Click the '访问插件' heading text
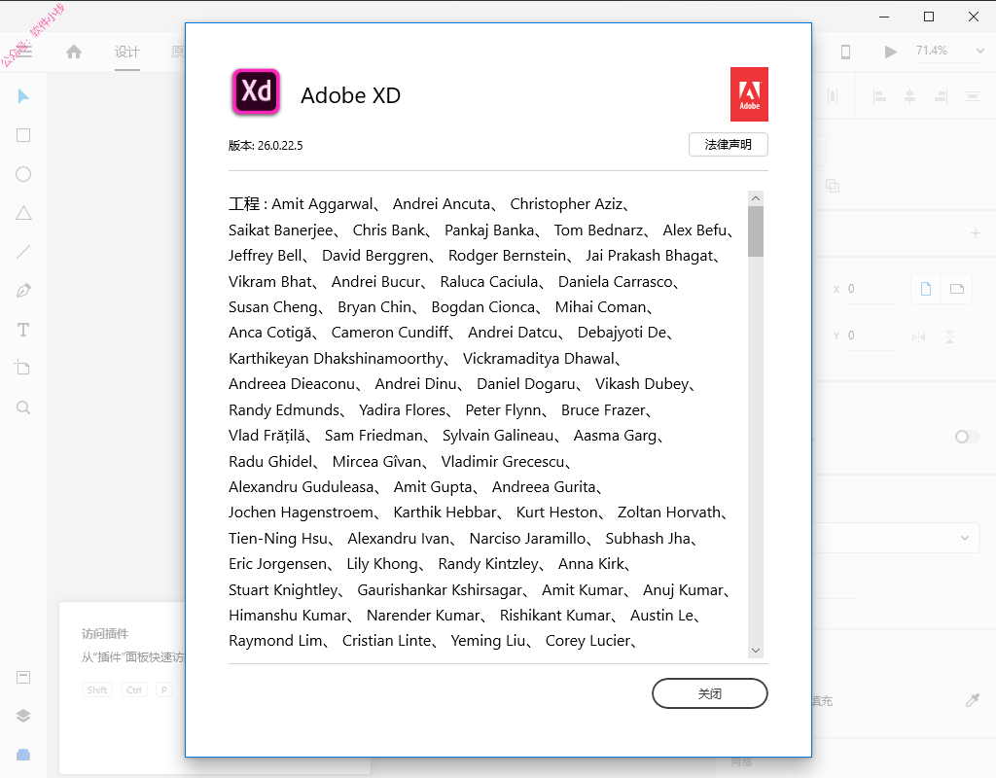The image size is (996, 778). click(105, 633)
